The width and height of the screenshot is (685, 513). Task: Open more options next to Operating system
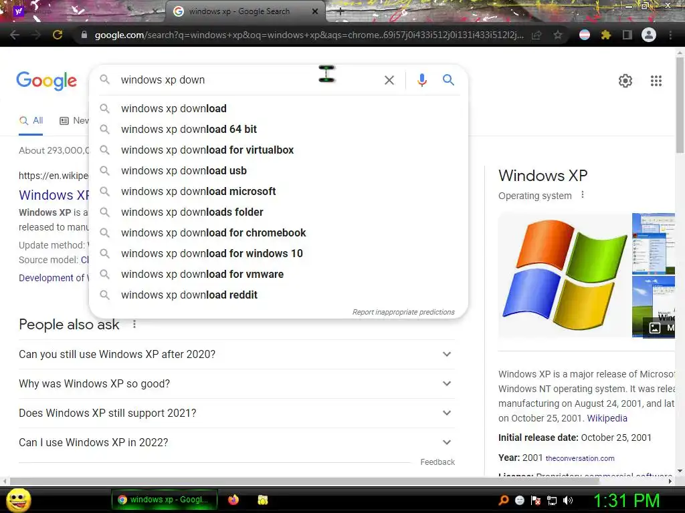point(583,195)
